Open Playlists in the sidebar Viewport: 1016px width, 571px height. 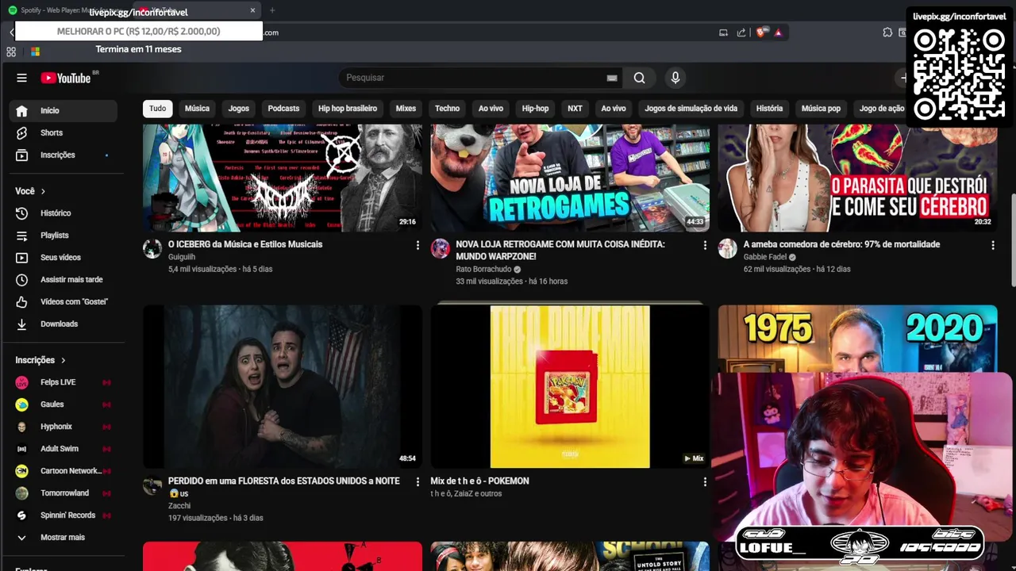pyautogui.click(x=65, y=236)
